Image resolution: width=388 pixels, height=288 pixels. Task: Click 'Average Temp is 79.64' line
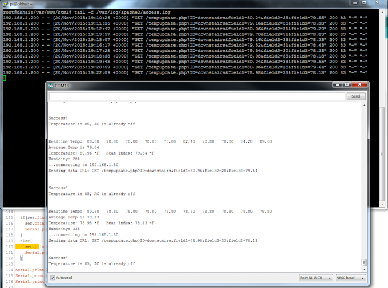(74, 147)
